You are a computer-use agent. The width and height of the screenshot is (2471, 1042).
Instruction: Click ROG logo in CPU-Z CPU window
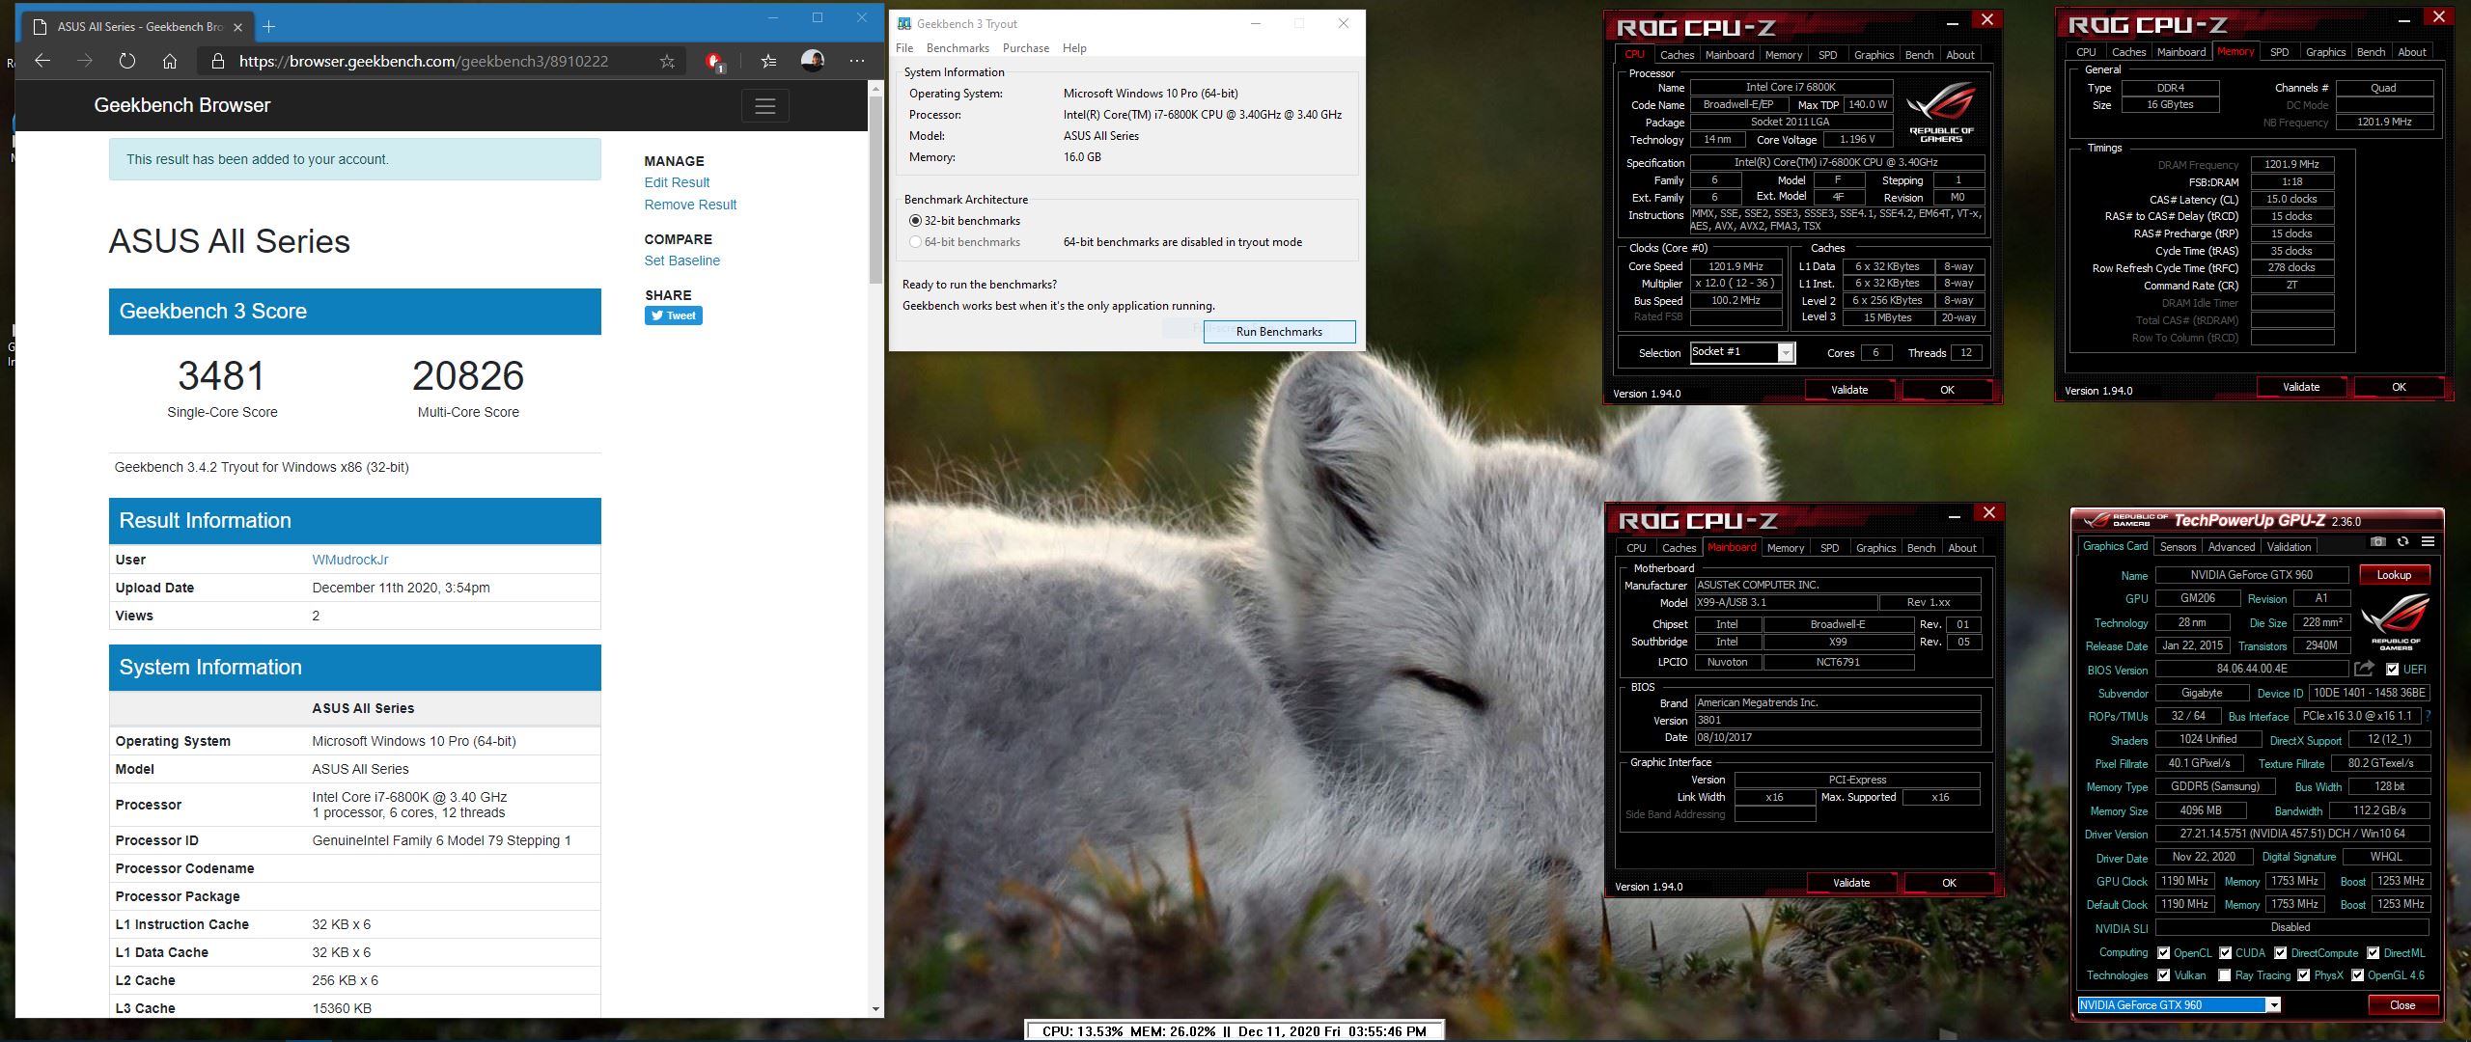1941,114
